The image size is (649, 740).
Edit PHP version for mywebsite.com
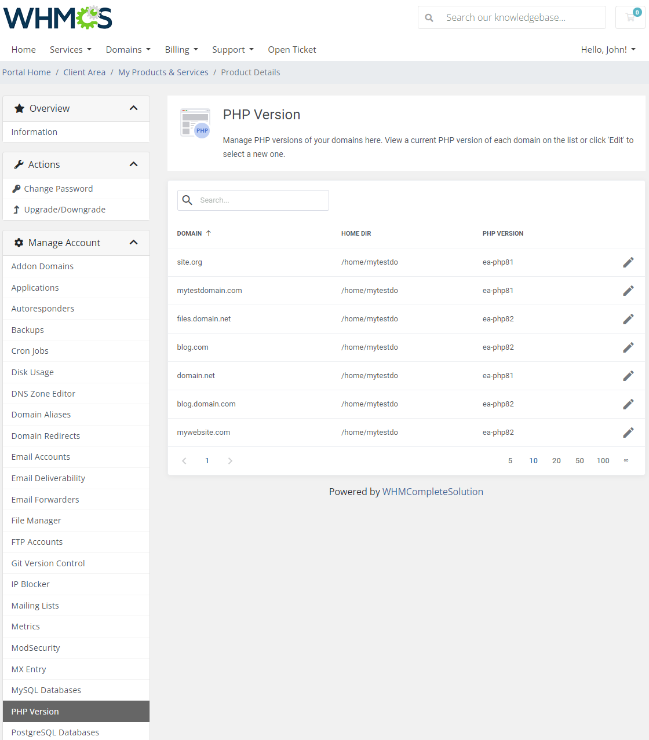tap(628, 433)
